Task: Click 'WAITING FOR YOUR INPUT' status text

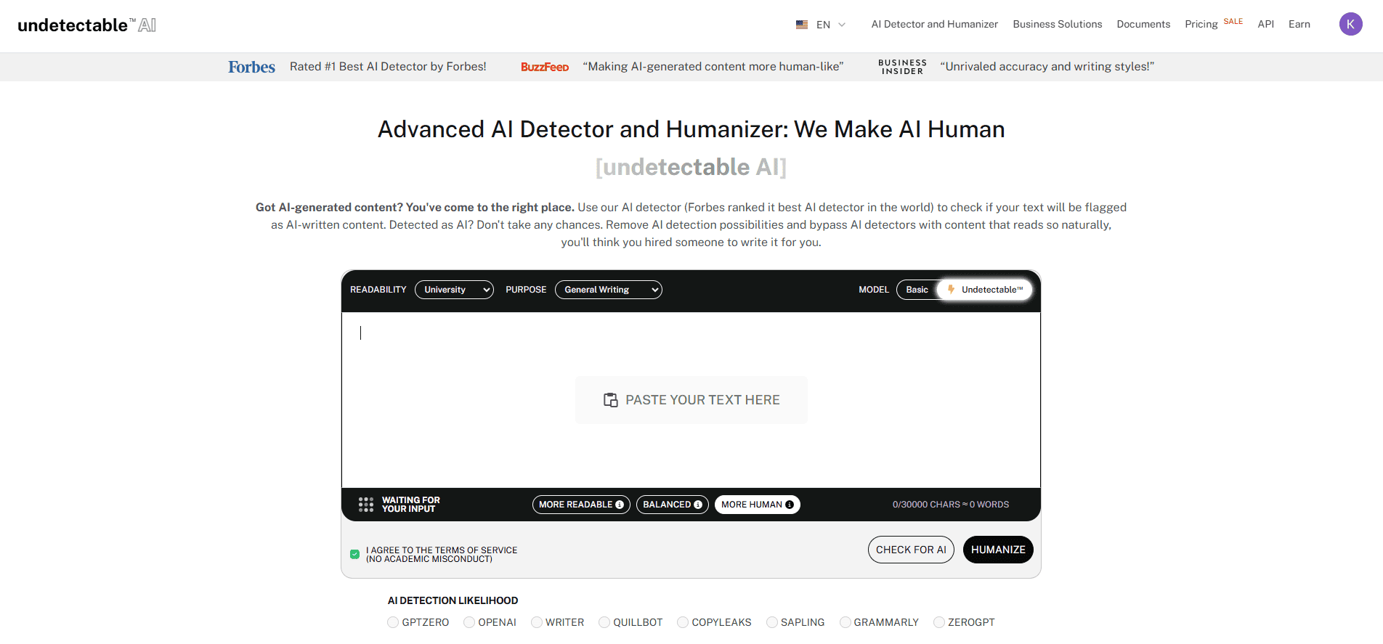Action: [411, 505]
